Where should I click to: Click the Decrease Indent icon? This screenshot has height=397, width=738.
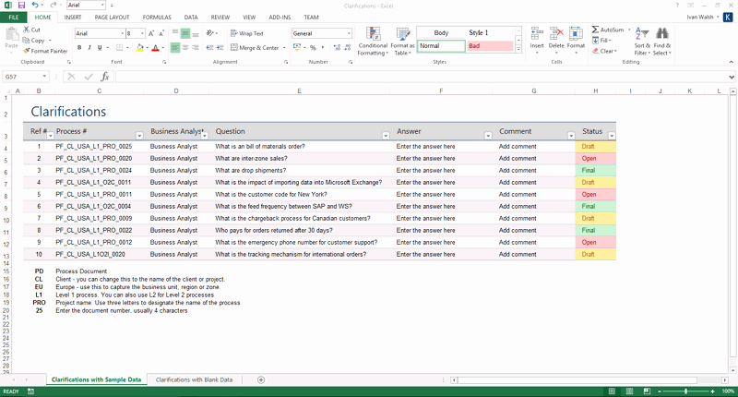click(x=210, y=48)
